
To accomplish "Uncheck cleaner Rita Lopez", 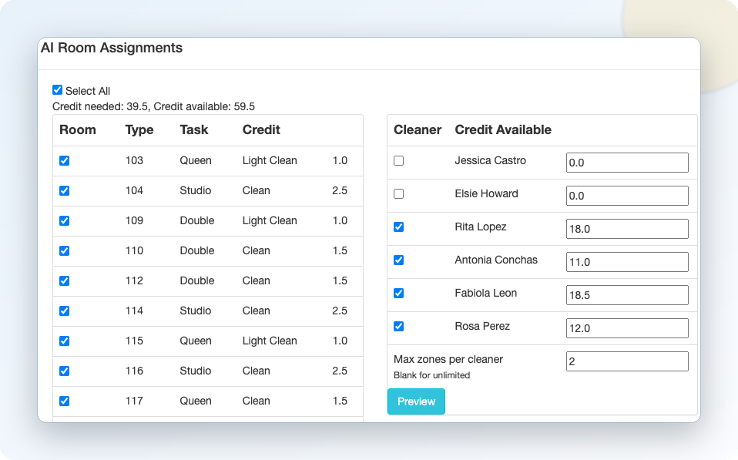I will (398, 227).
